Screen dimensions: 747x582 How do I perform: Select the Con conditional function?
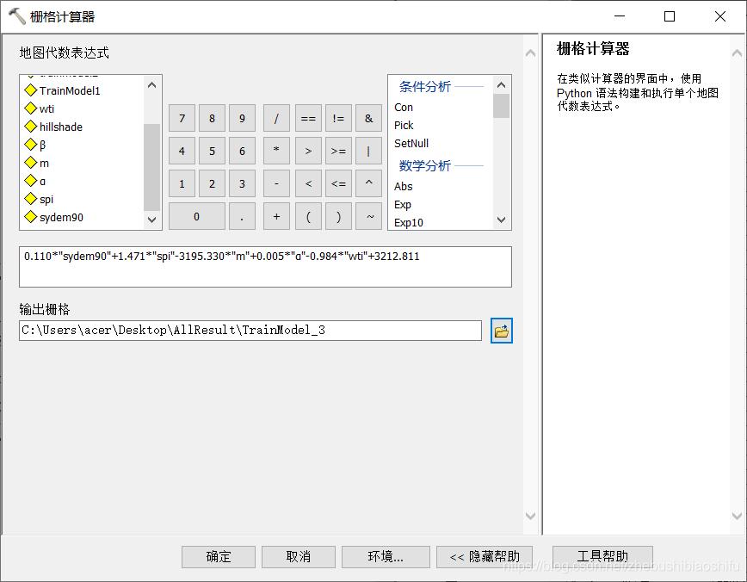coord(404,107)
